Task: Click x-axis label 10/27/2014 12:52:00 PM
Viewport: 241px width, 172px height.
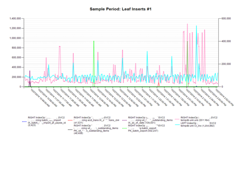Action: tap(136, 97)
